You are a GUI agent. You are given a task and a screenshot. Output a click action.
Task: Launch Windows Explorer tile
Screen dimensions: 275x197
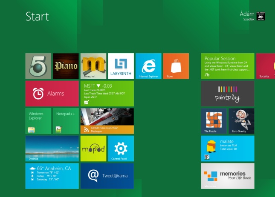click(x=38, y=121)
